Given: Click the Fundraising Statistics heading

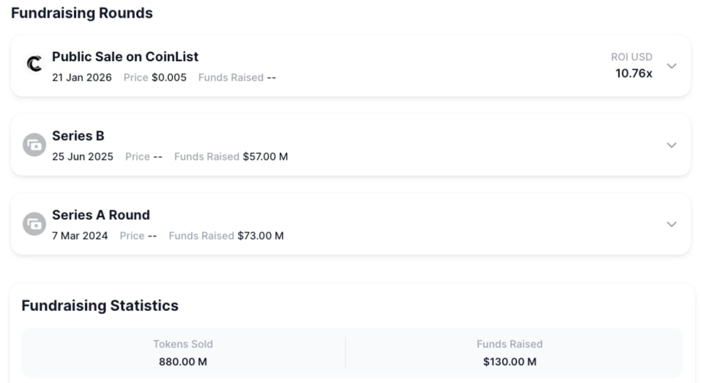Looking at the screenshot, I should point(100,306).
